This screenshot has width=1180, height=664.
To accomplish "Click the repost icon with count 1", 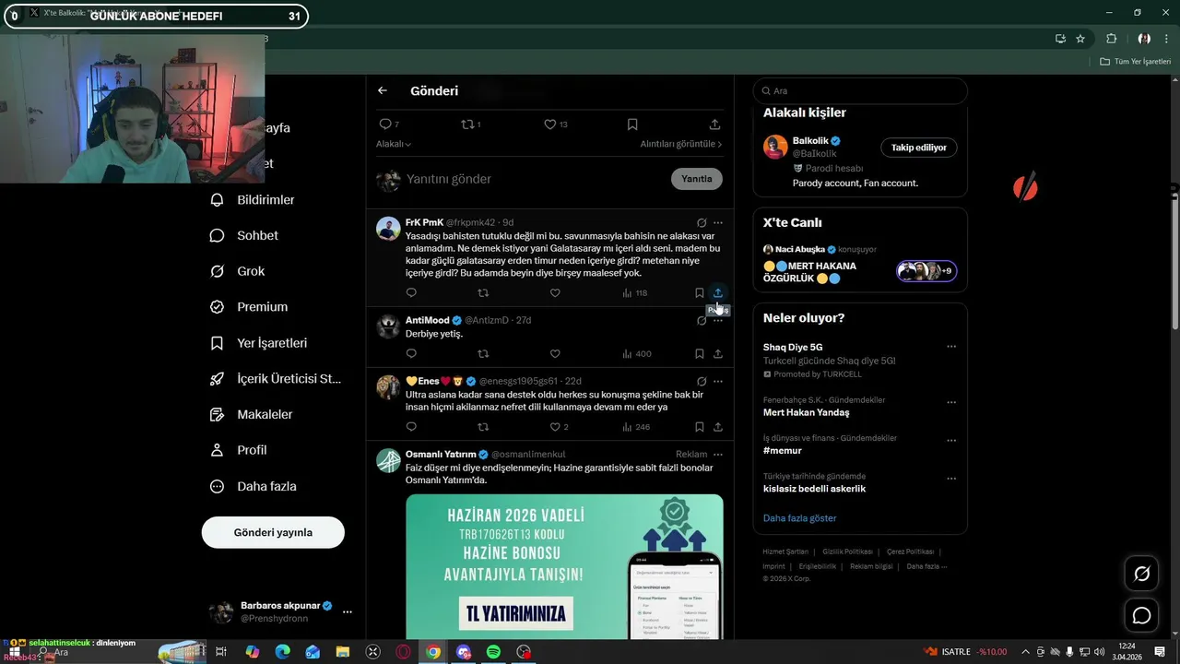I will (470, 124).
